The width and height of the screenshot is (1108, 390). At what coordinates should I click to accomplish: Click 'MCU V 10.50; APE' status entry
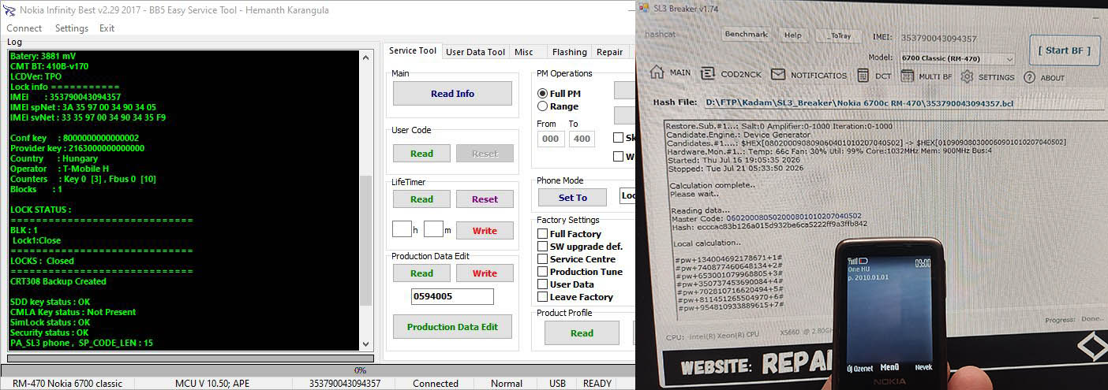pos(212,384)
